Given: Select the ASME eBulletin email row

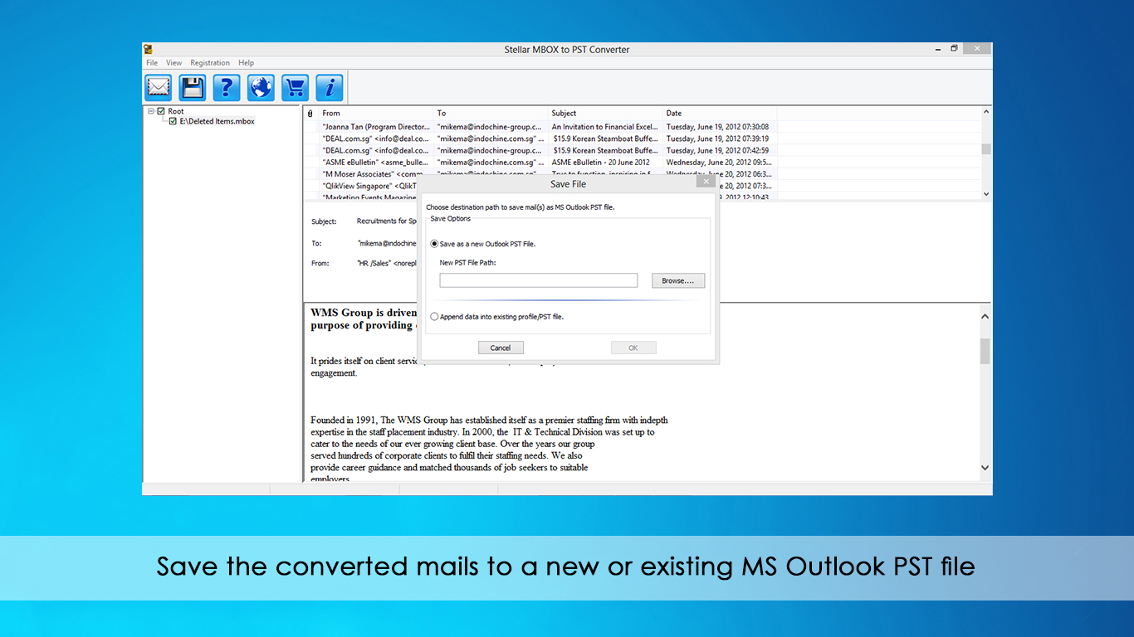Looking at the screenshot, I should pyautogui.click(x=540, y=162).
